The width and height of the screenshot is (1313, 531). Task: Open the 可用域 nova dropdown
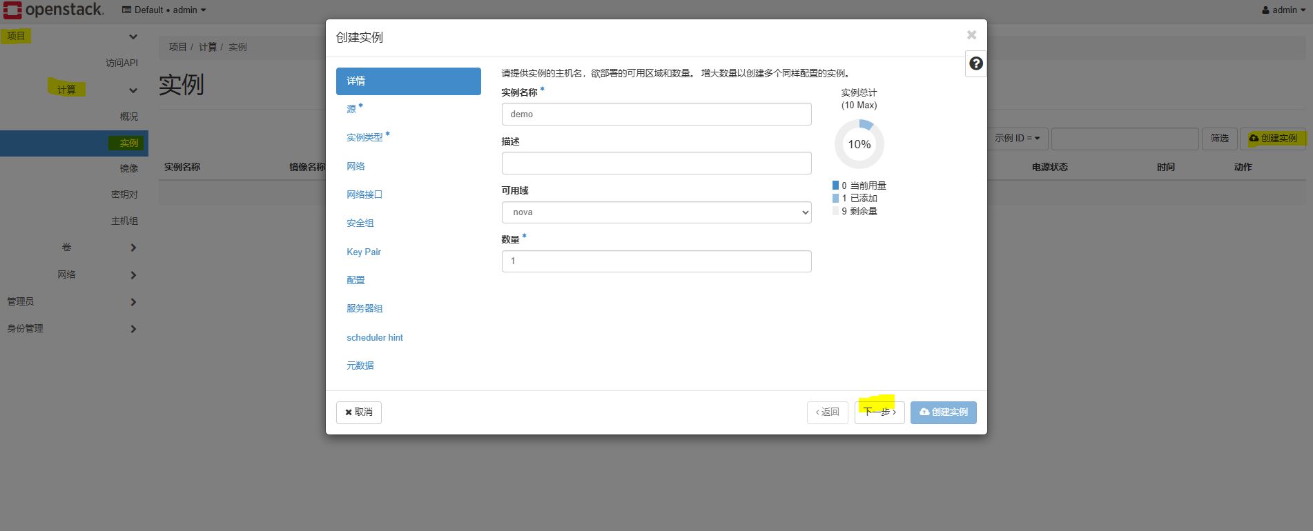click(656, 212)
